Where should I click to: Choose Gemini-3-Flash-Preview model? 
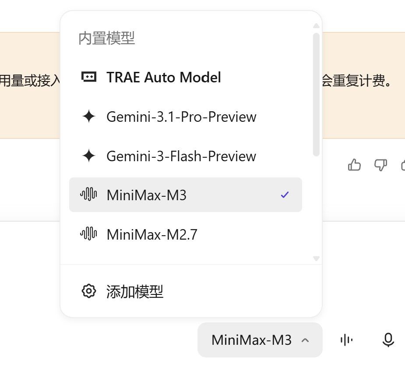click(x=186, y=156)
